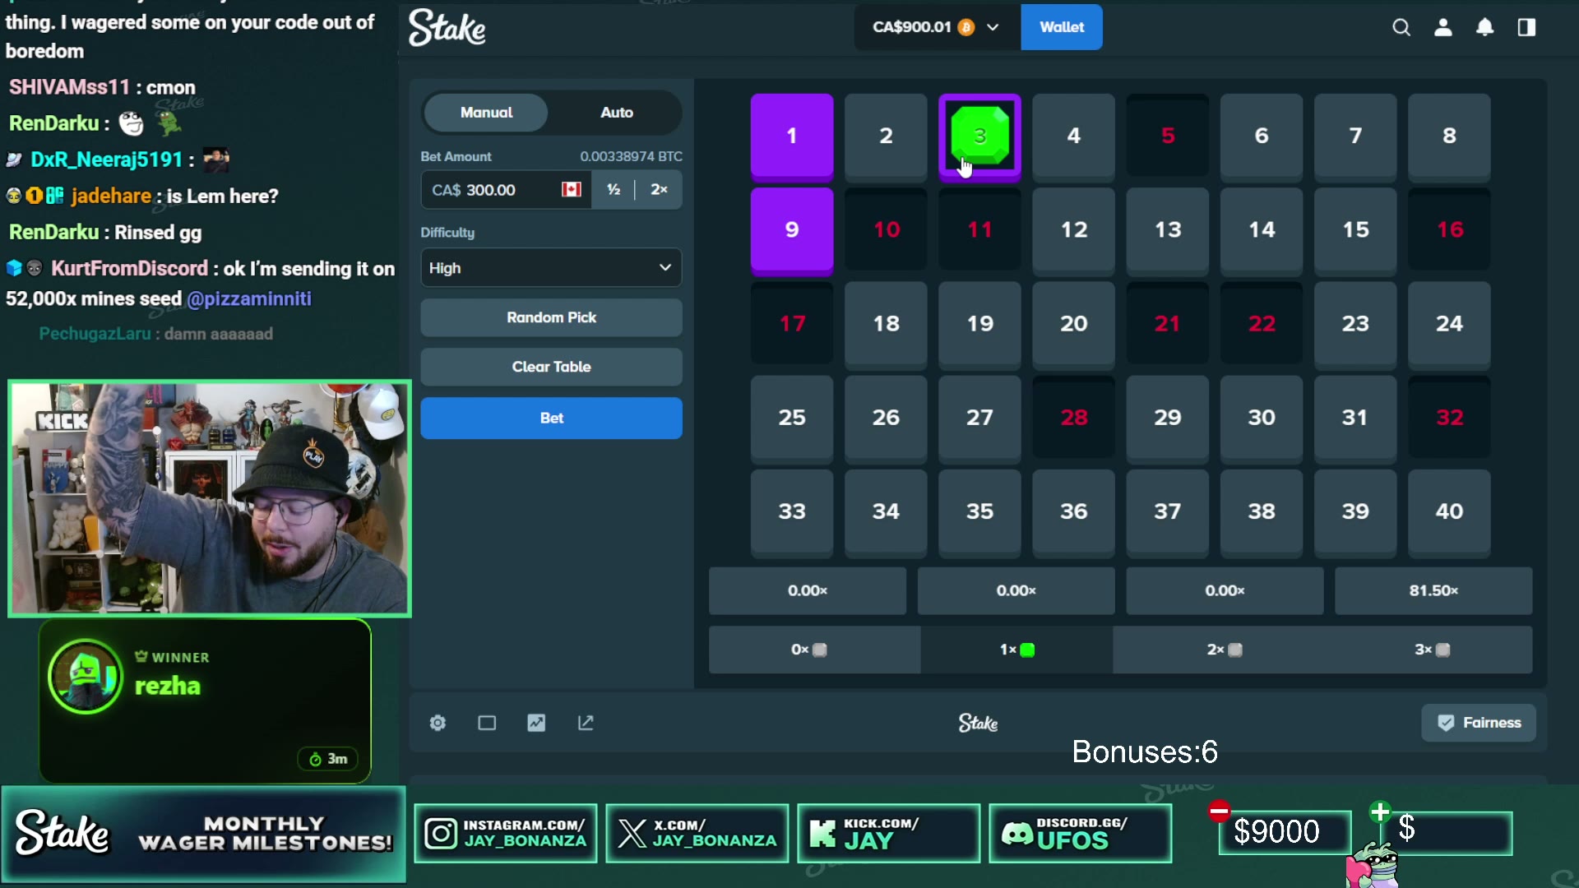Screen dimensions: 1579x888
Task: Click the Kick.com/Jay banner
Action: pos(889,833)
